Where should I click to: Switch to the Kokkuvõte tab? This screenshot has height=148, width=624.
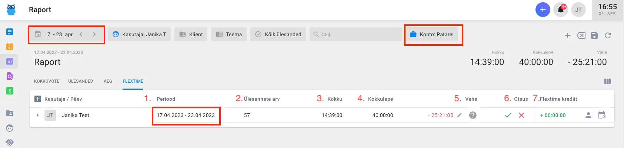(x=47, y=81)
